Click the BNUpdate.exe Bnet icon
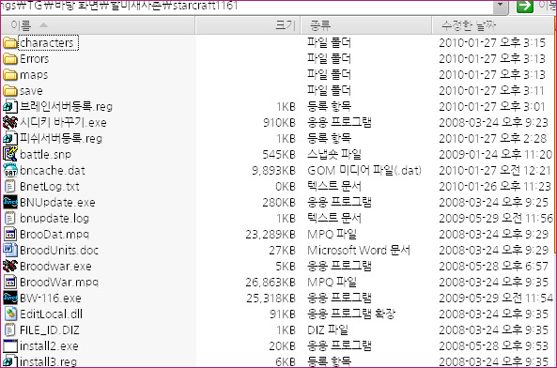 click(x=10, y=202)
